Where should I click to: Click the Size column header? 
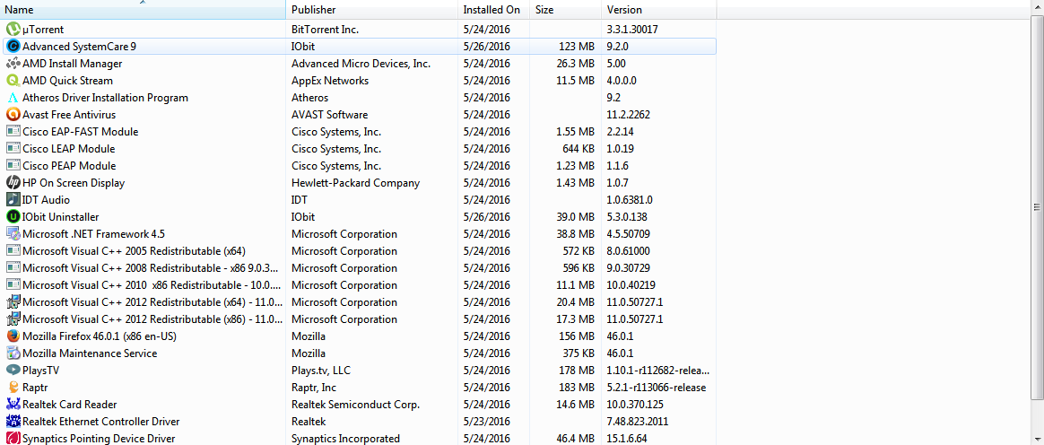pyautogui.click(x=565, y=10)
